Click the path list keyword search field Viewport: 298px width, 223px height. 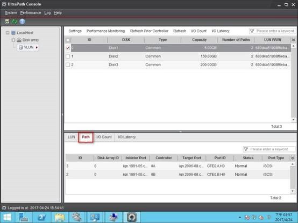[x=269, y=149]
